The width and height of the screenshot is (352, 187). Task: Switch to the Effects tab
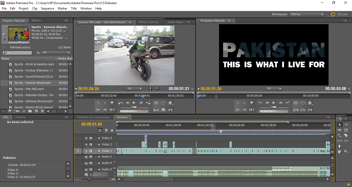[36, 21]
